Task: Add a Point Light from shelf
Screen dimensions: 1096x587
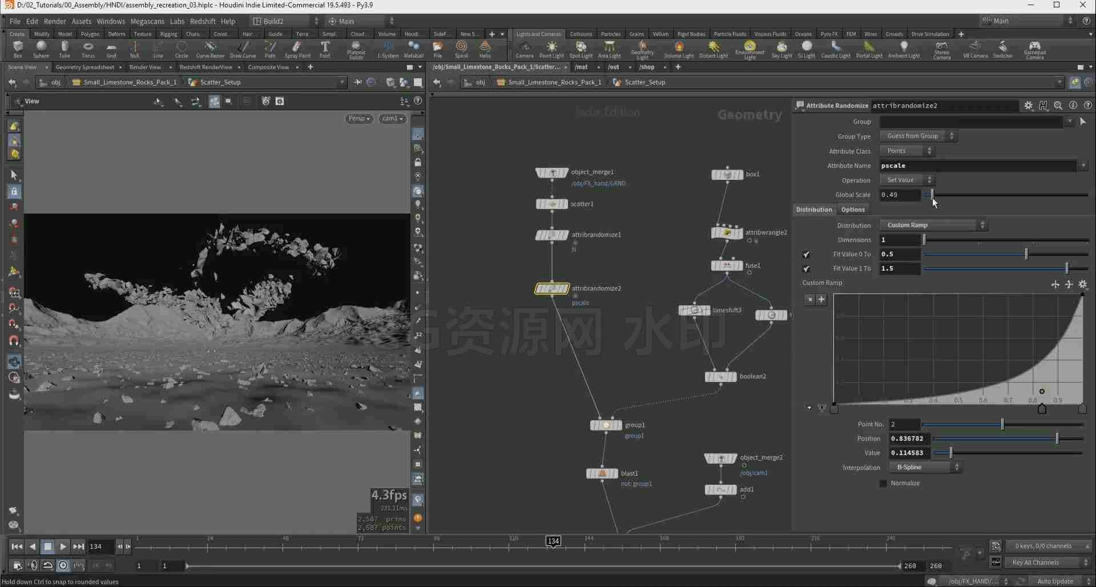Action: [551, 49]
